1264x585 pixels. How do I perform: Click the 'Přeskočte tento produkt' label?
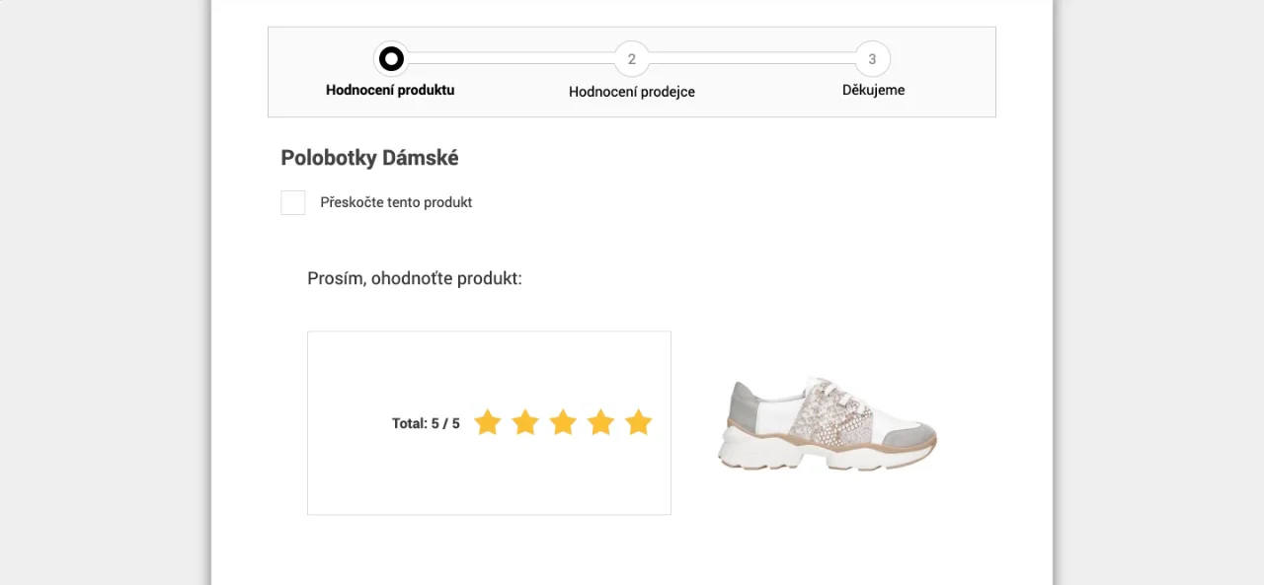point(396,202)
